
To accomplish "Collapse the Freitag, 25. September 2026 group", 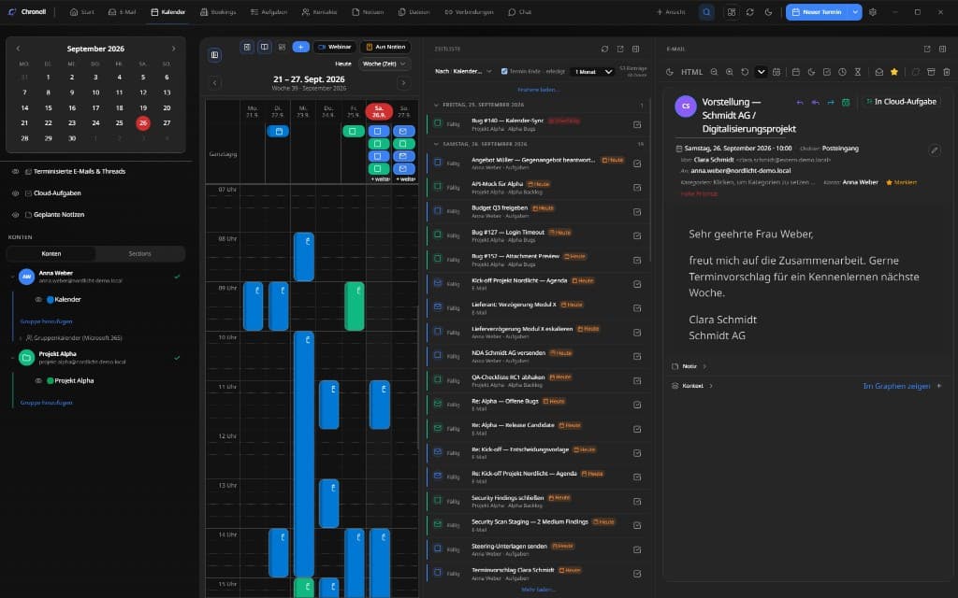I will (x=436, y=105).
